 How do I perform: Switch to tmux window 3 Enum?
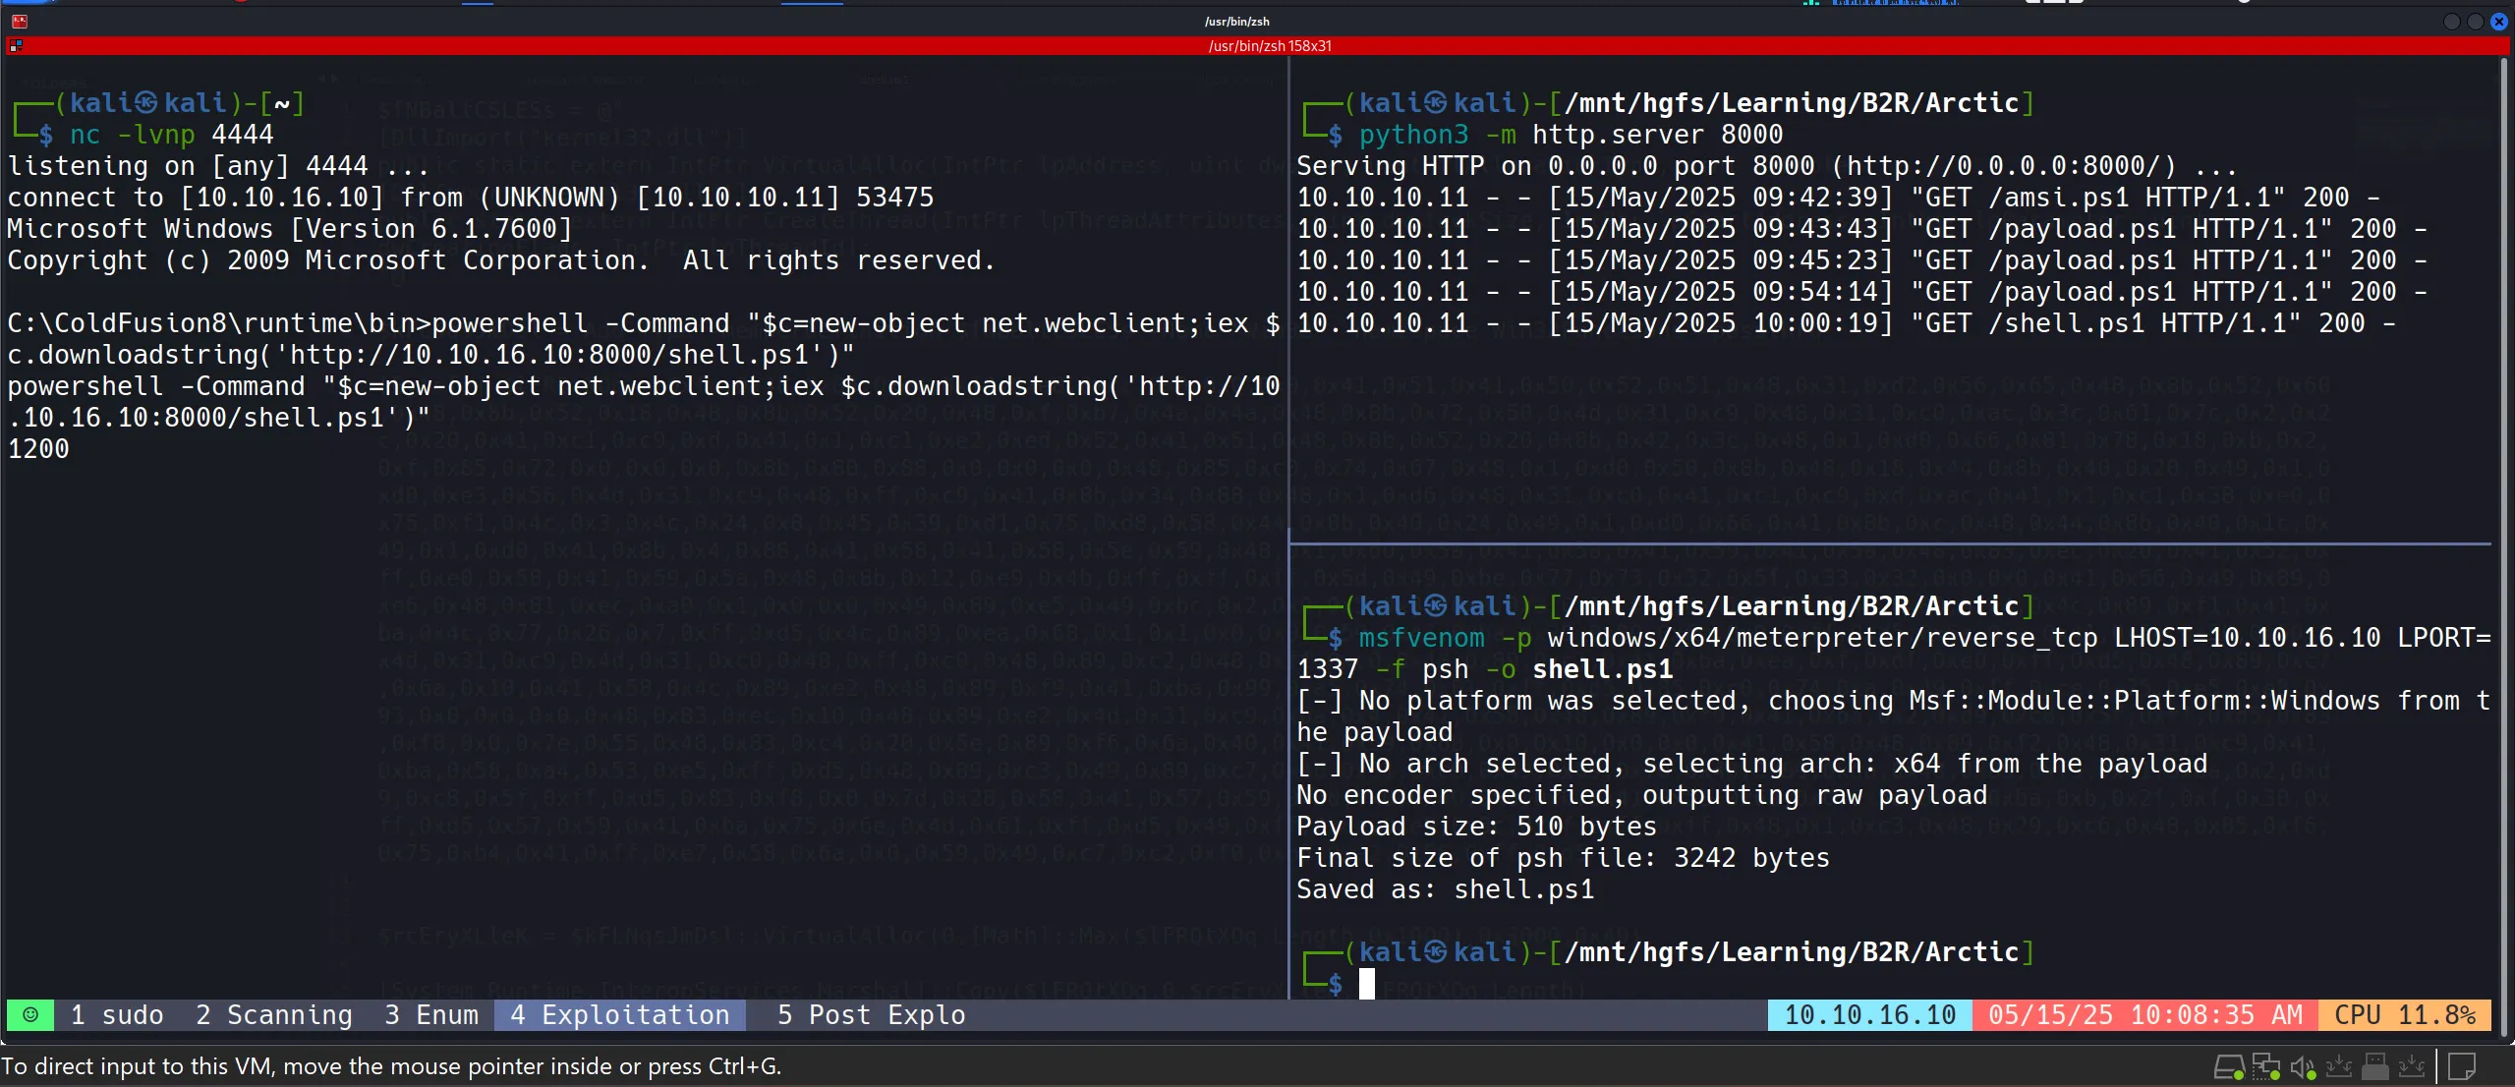(x=430, y=1015)
